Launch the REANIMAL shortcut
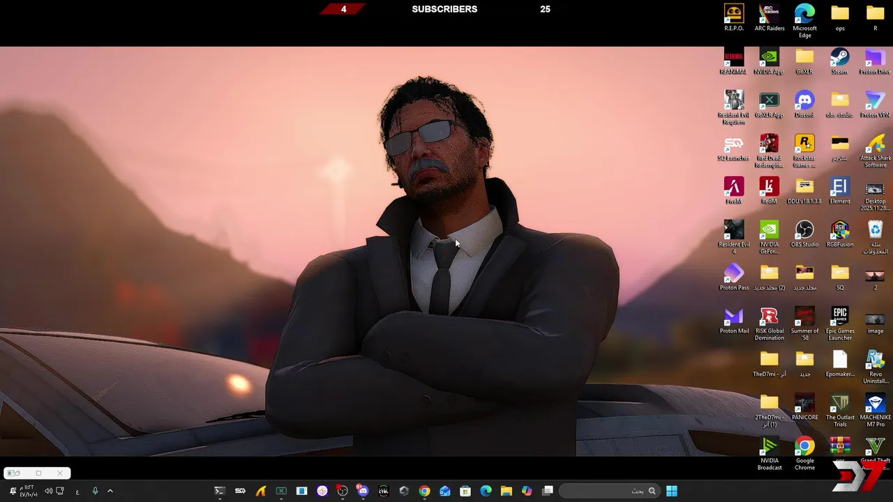 [734, 61]
